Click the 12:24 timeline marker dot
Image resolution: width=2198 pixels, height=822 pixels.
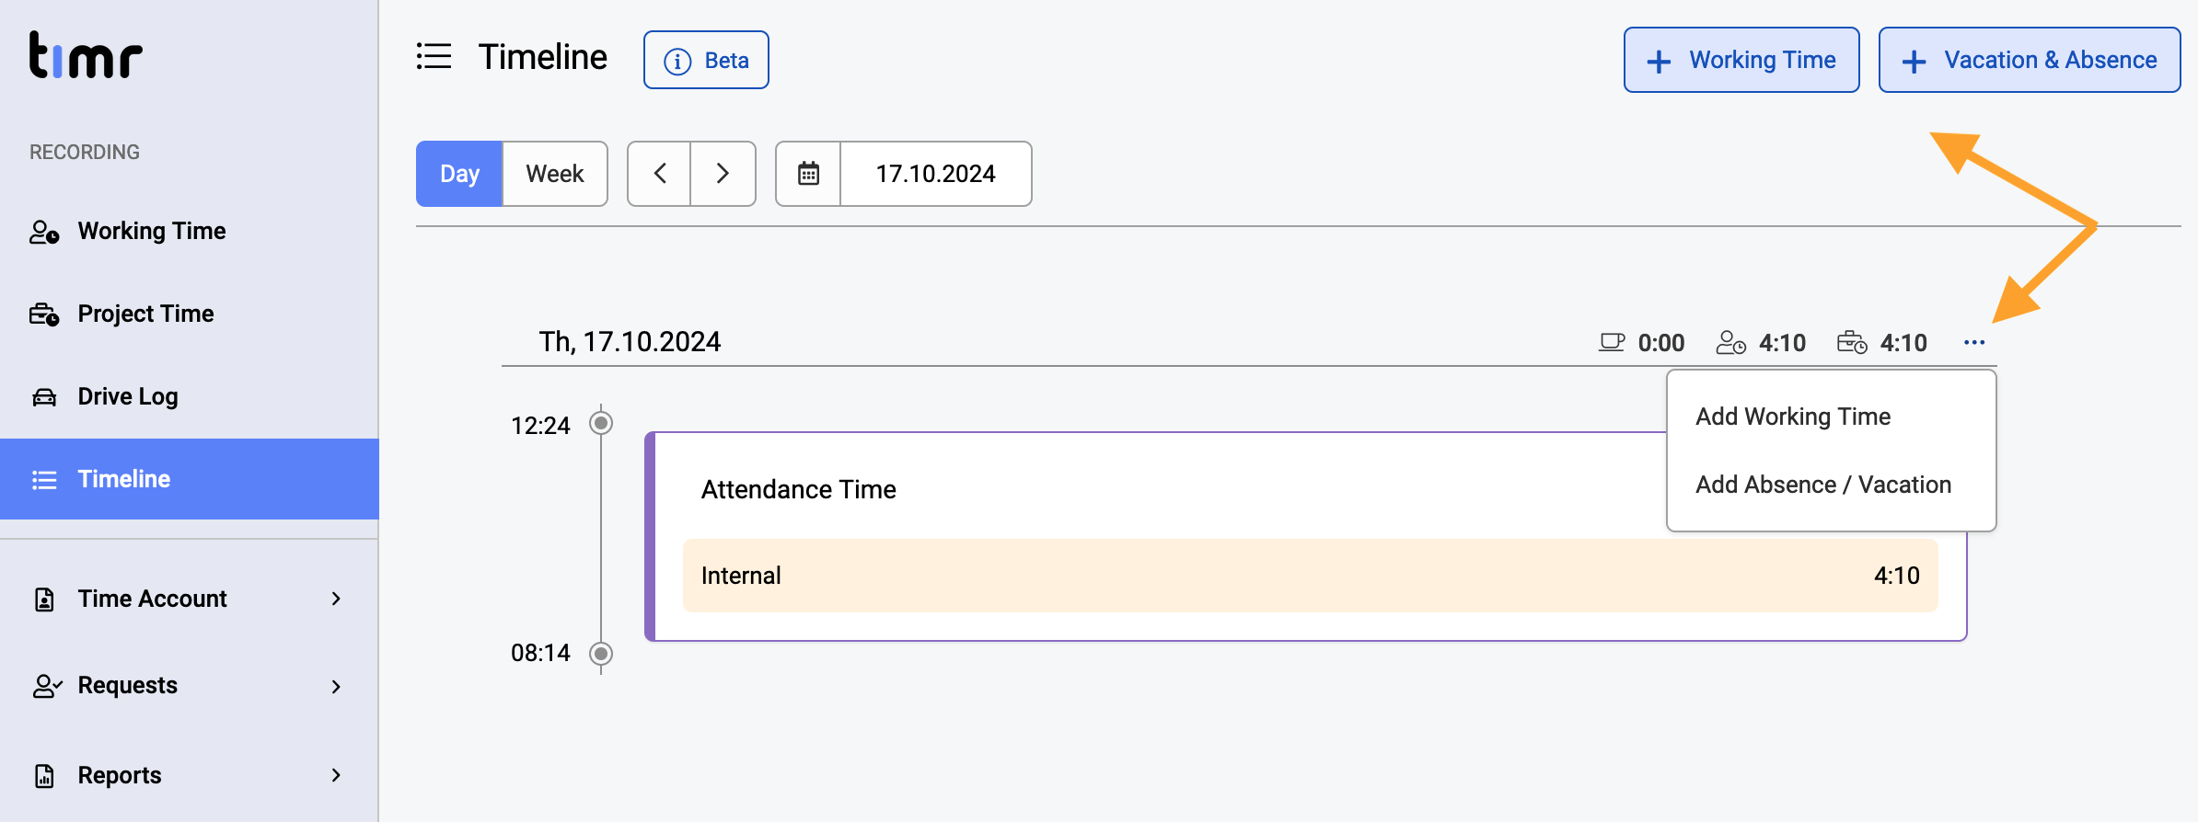coord(601,423)
